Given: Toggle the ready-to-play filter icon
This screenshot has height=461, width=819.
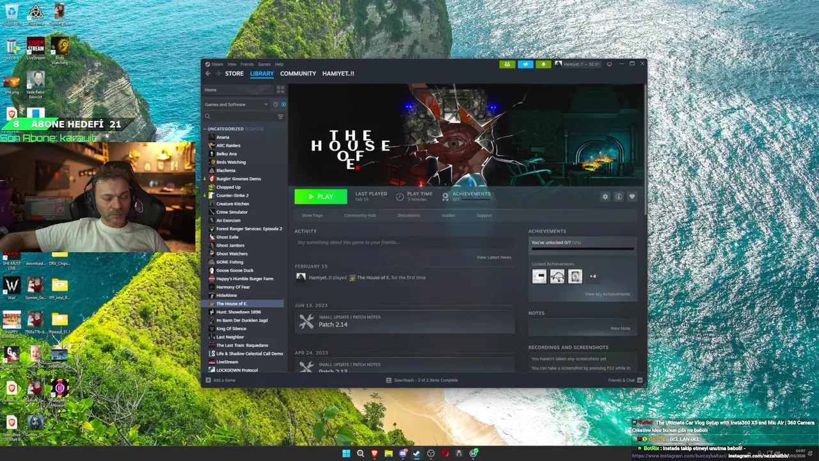Looking at the screenshot, I should click(x=283, y=104).
